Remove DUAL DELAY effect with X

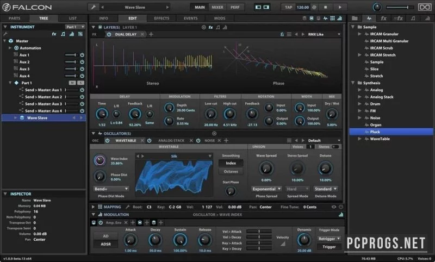click(142, 34)
